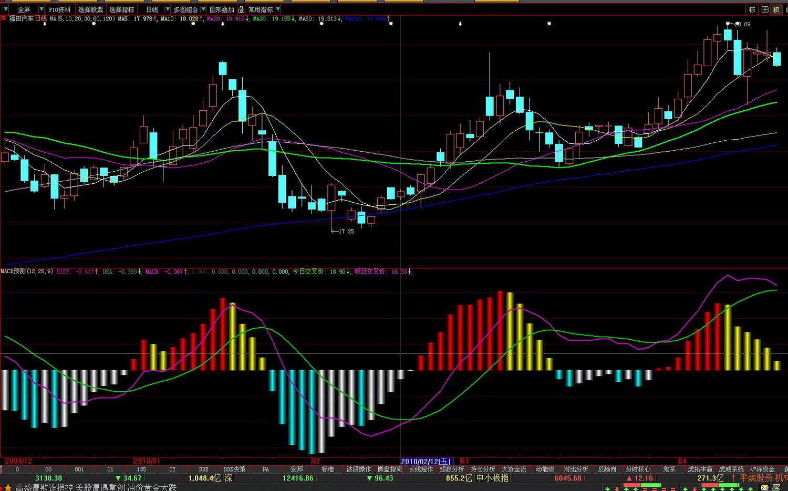Viewport: 788px width, 491px height.
Task: Switch to the NA tab
Action: 265,469
